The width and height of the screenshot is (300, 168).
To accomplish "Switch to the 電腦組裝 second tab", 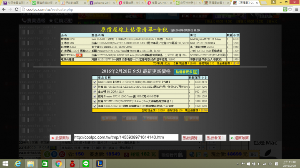I will (x=44, y=2).
